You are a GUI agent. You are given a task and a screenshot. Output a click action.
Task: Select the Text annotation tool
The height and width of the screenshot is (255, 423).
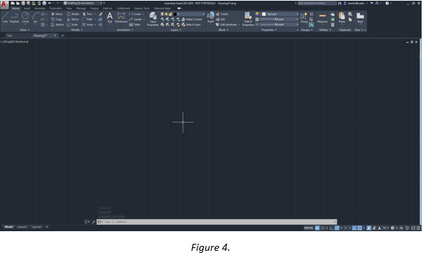coord(109,18)
